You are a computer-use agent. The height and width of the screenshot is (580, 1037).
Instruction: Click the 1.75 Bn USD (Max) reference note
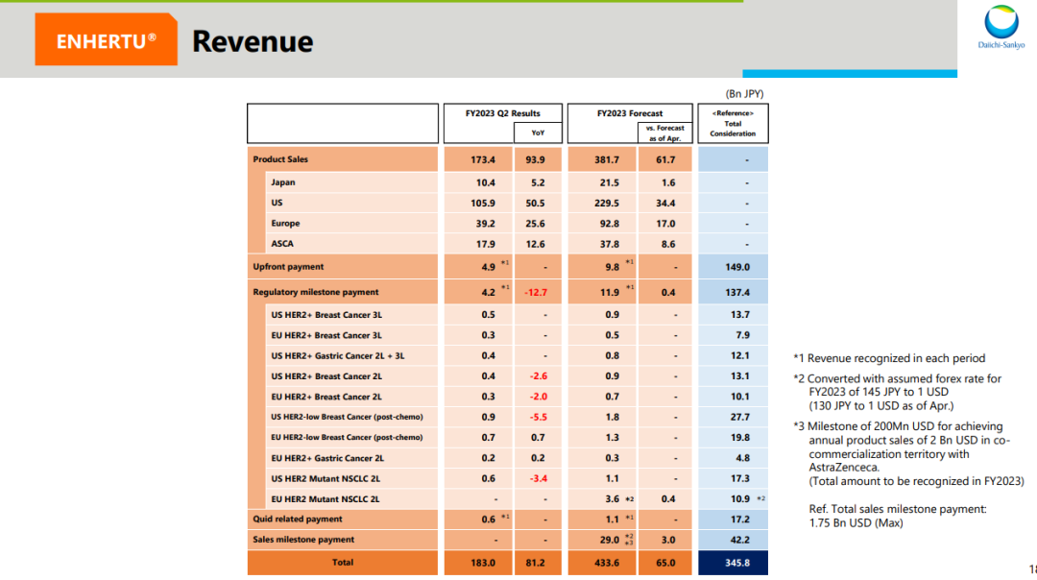pyautogui.click(x=856, y=522)
